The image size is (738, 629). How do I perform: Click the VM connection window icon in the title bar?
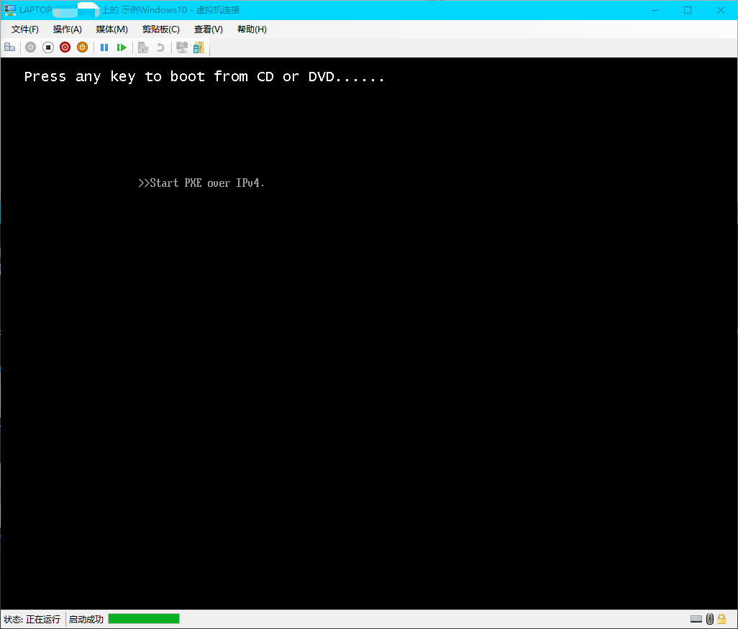[x=10, y=10]
